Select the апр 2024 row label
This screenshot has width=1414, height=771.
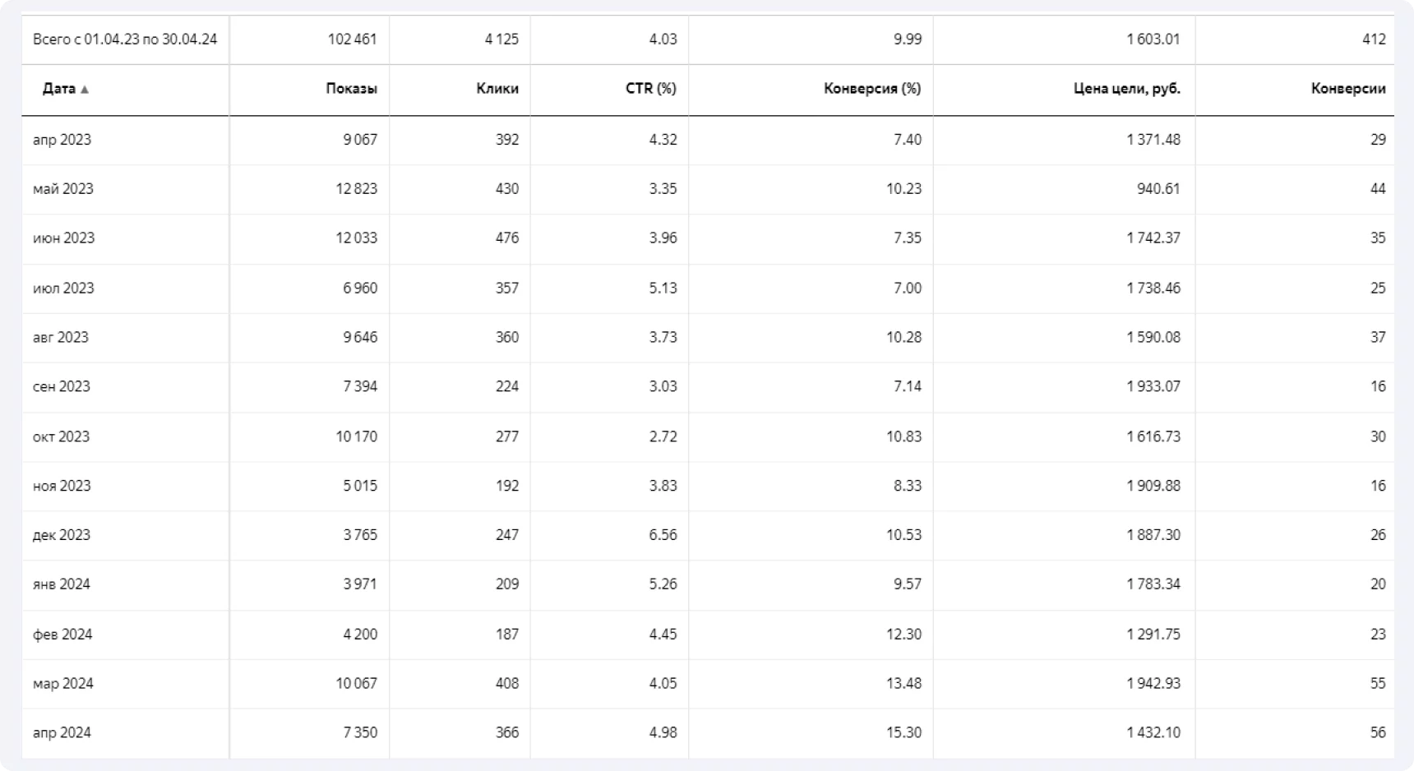62,733
